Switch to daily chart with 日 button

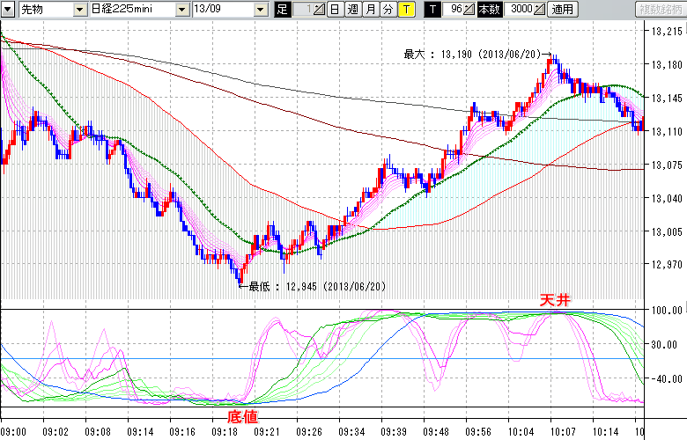[x=336, y=10]
